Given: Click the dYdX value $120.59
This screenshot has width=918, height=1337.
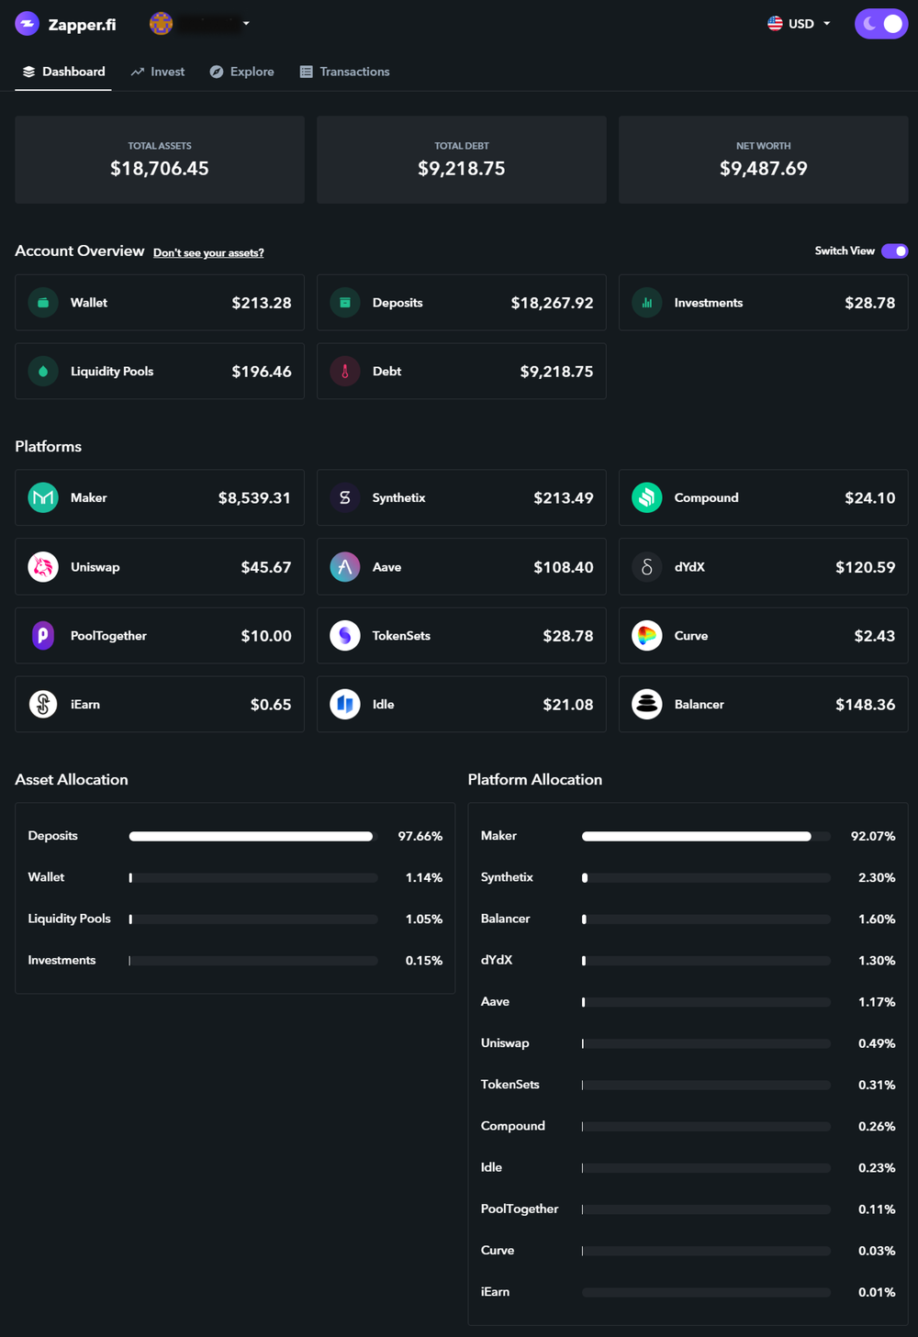Looking at the screenshot, I should pos(866,567).
